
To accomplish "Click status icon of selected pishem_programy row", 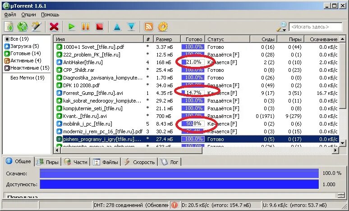I will pos(59,139).
